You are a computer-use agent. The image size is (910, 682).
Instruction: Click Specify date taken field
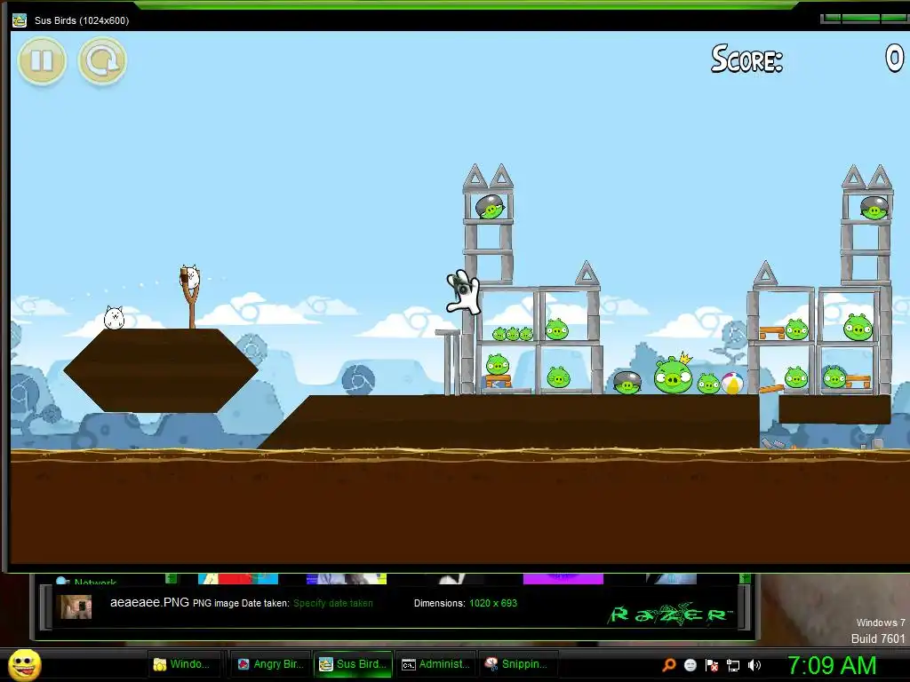click(333, 603)
